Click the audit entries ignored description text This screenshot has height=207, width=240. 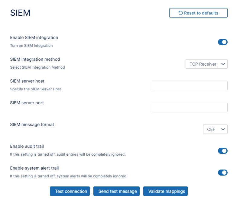[68, 154]
